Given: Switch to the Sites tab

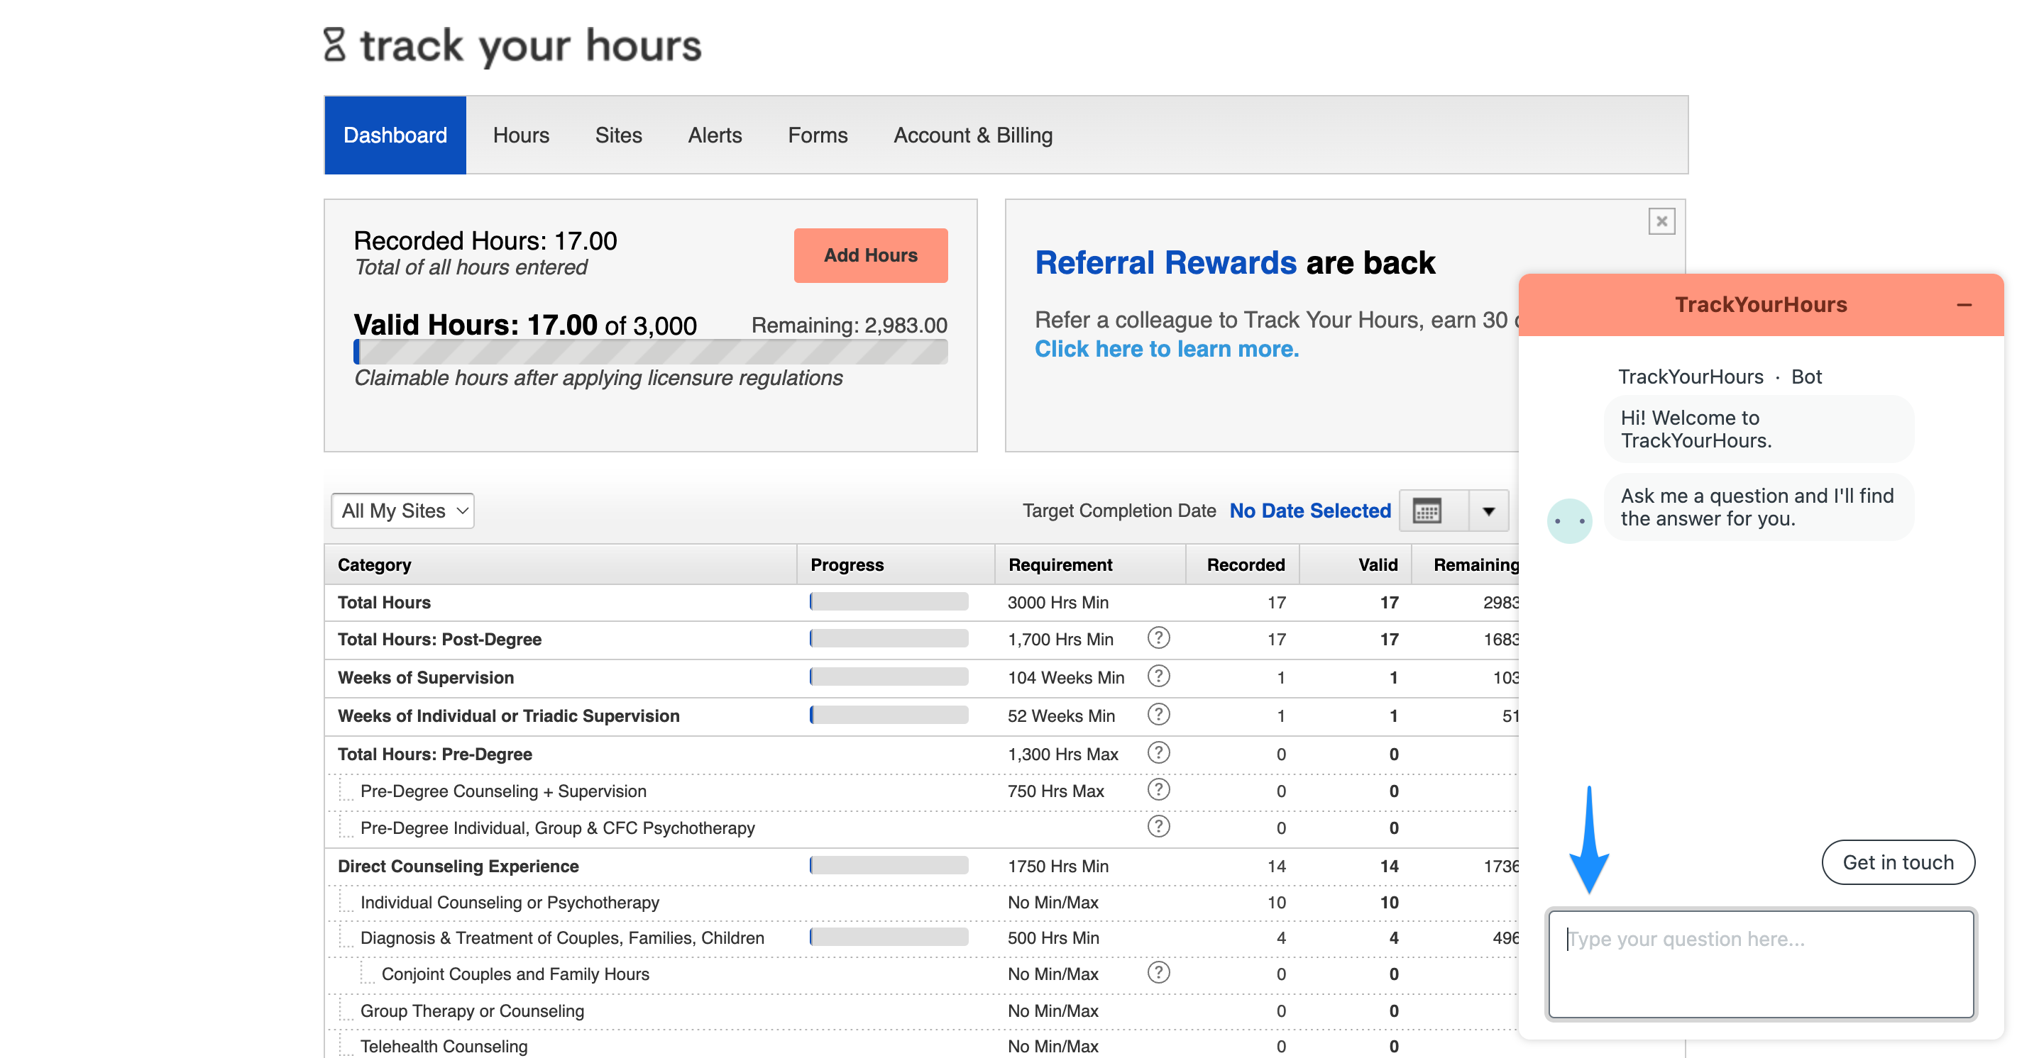Looking at the screenshot, I should (x=619, y=135).
